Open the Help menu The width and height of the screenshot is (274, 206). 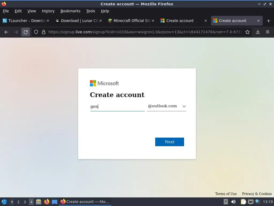105,11
